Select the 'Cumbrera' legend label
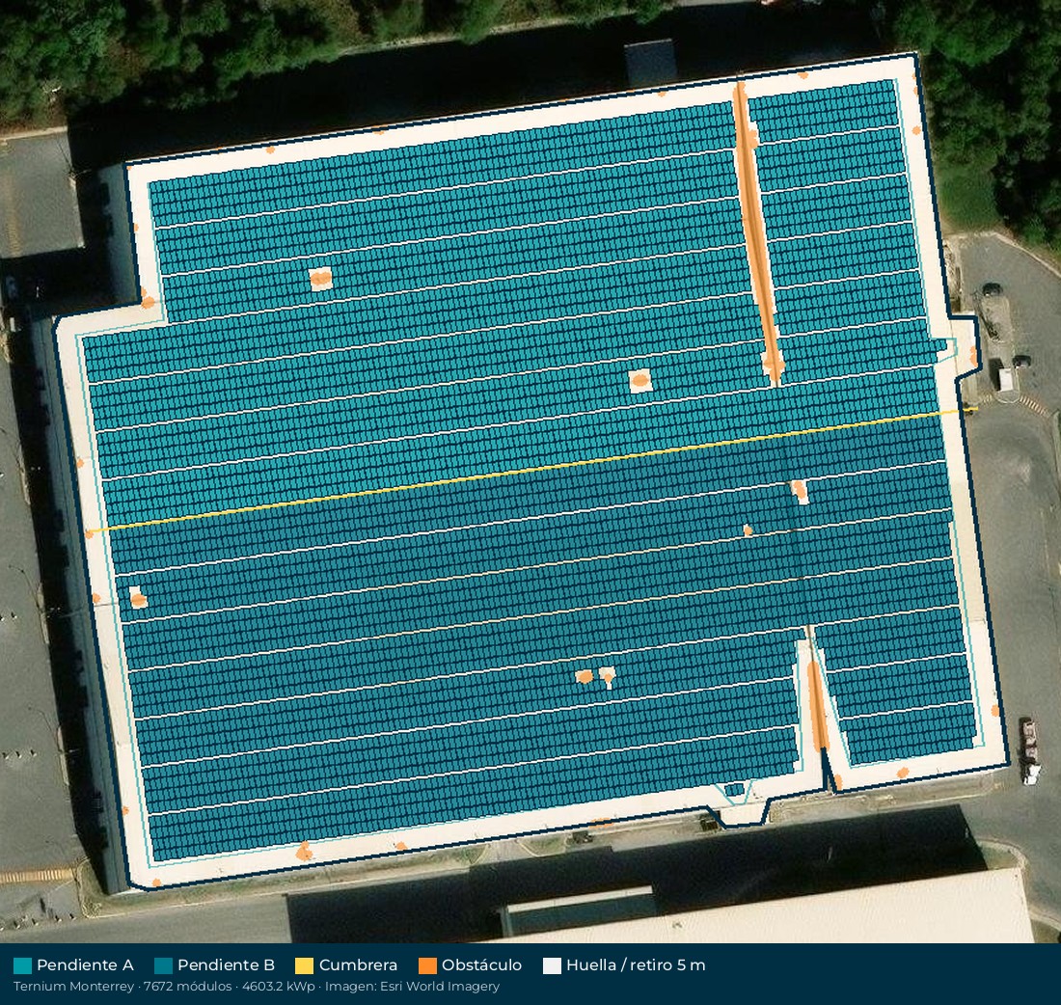This screenshot has width=1061, height=1005. [x=358, y=965]
